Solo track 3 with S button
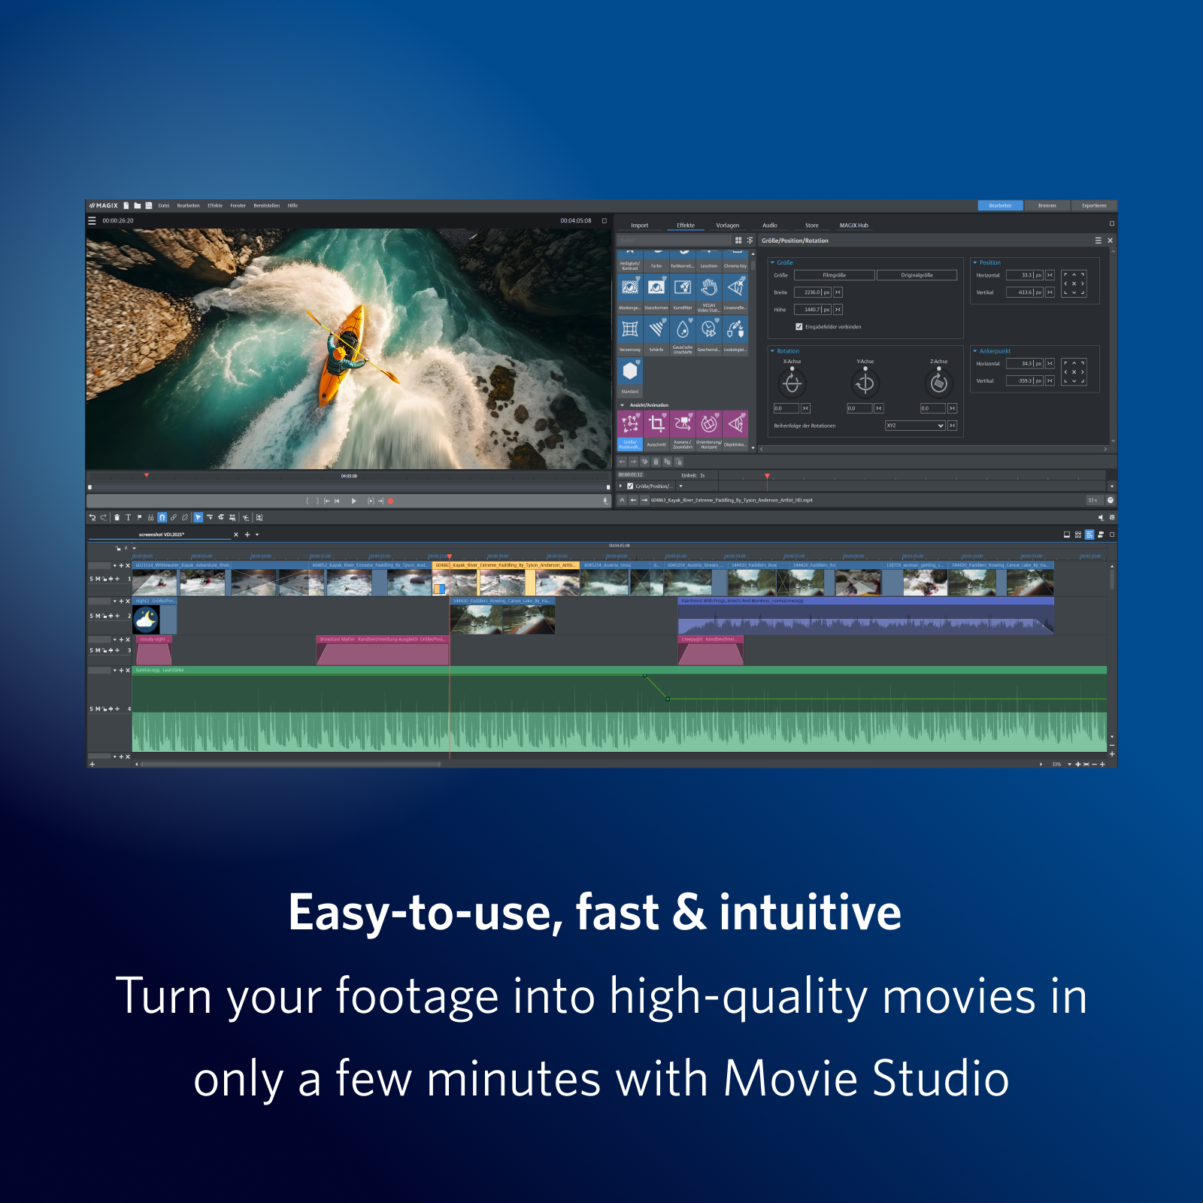The height and width of the screenshot is (1203, 1203). (x=92, y=650)
